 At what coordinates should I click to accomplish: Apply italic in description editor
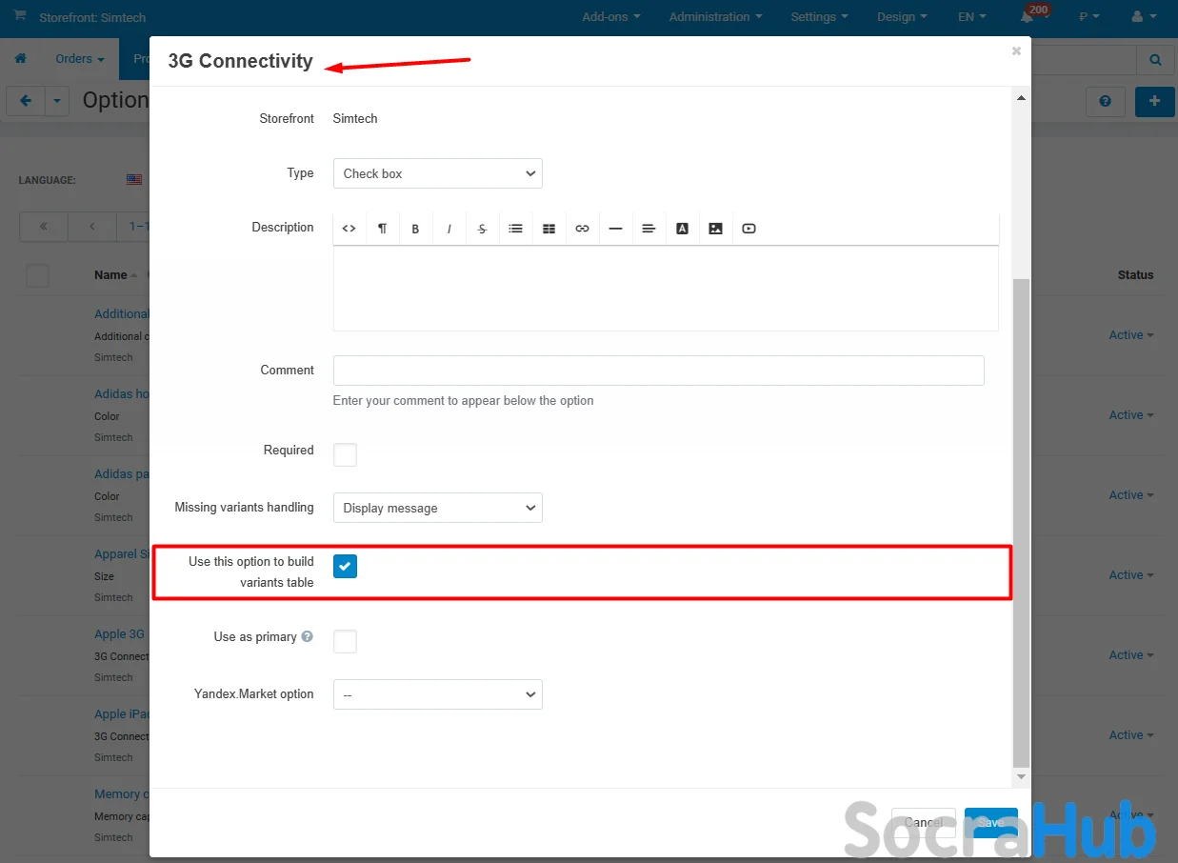click(449, 229)
